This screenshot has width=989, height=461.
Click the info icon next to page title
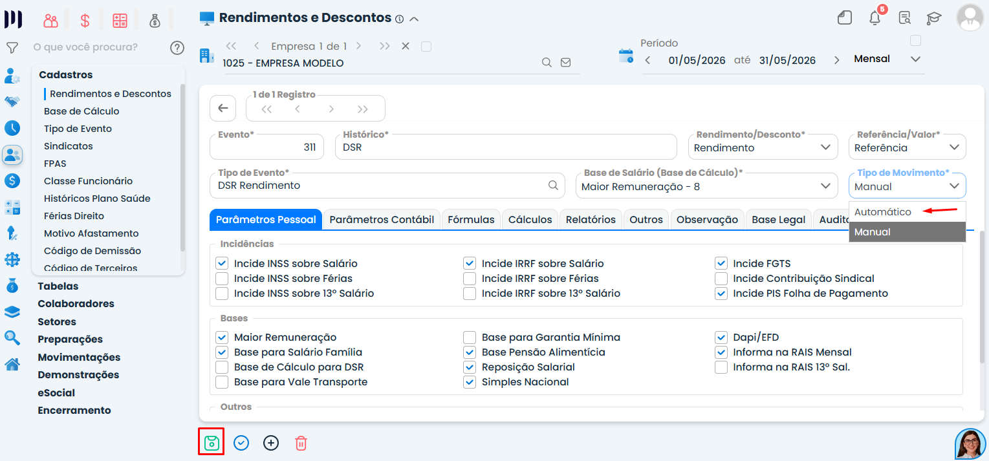click(399, 19)
